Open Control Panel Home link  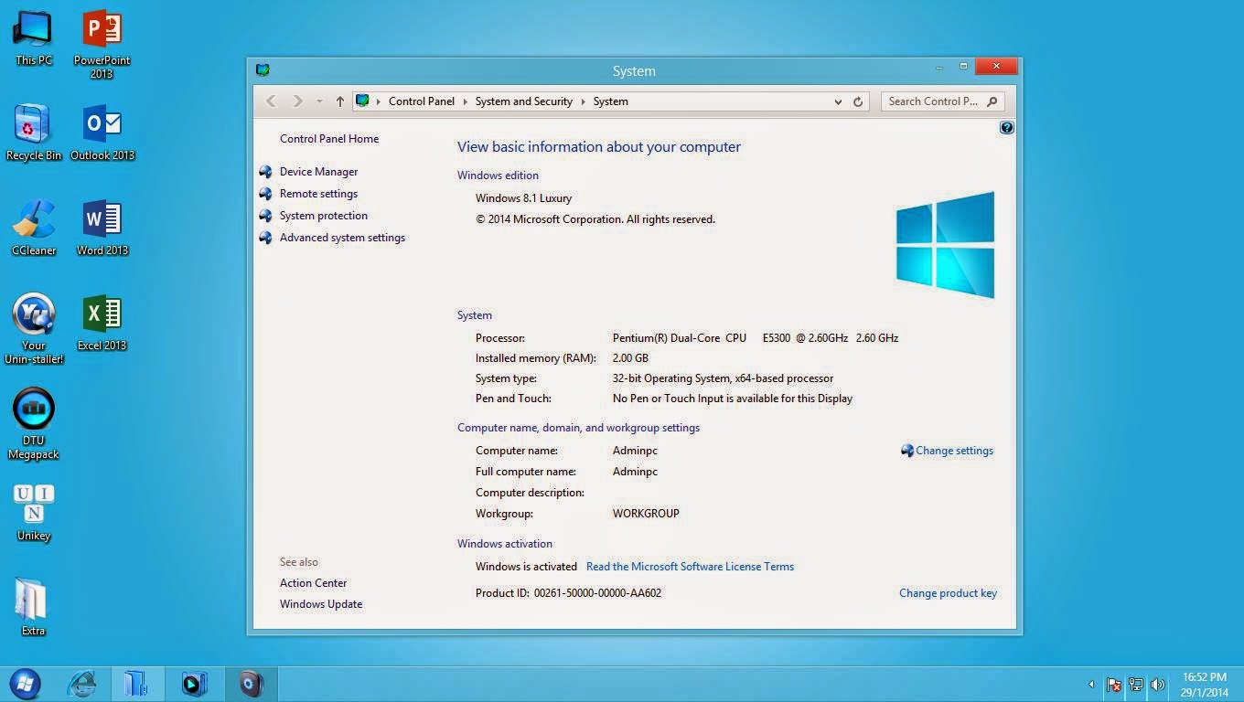[x=329, y=139]
